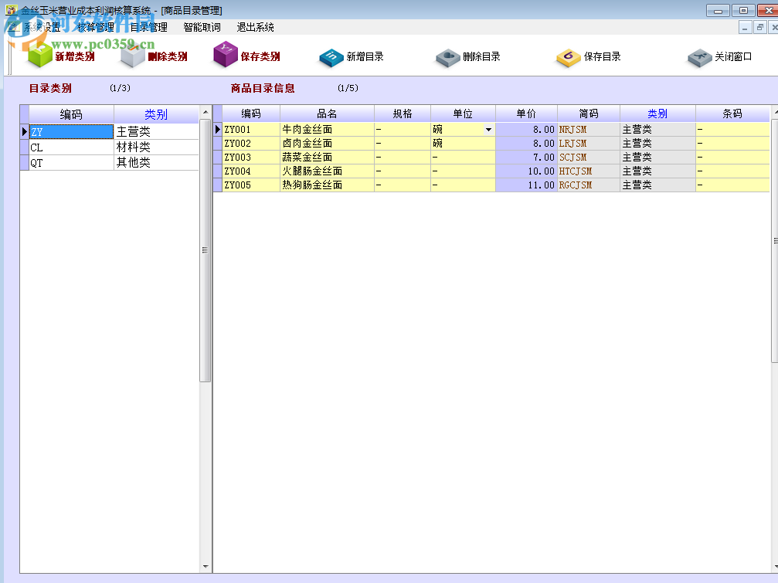Click row selector arrow for ZY001
This screenshot has height=583, width=778.
[x=217, y=130]
